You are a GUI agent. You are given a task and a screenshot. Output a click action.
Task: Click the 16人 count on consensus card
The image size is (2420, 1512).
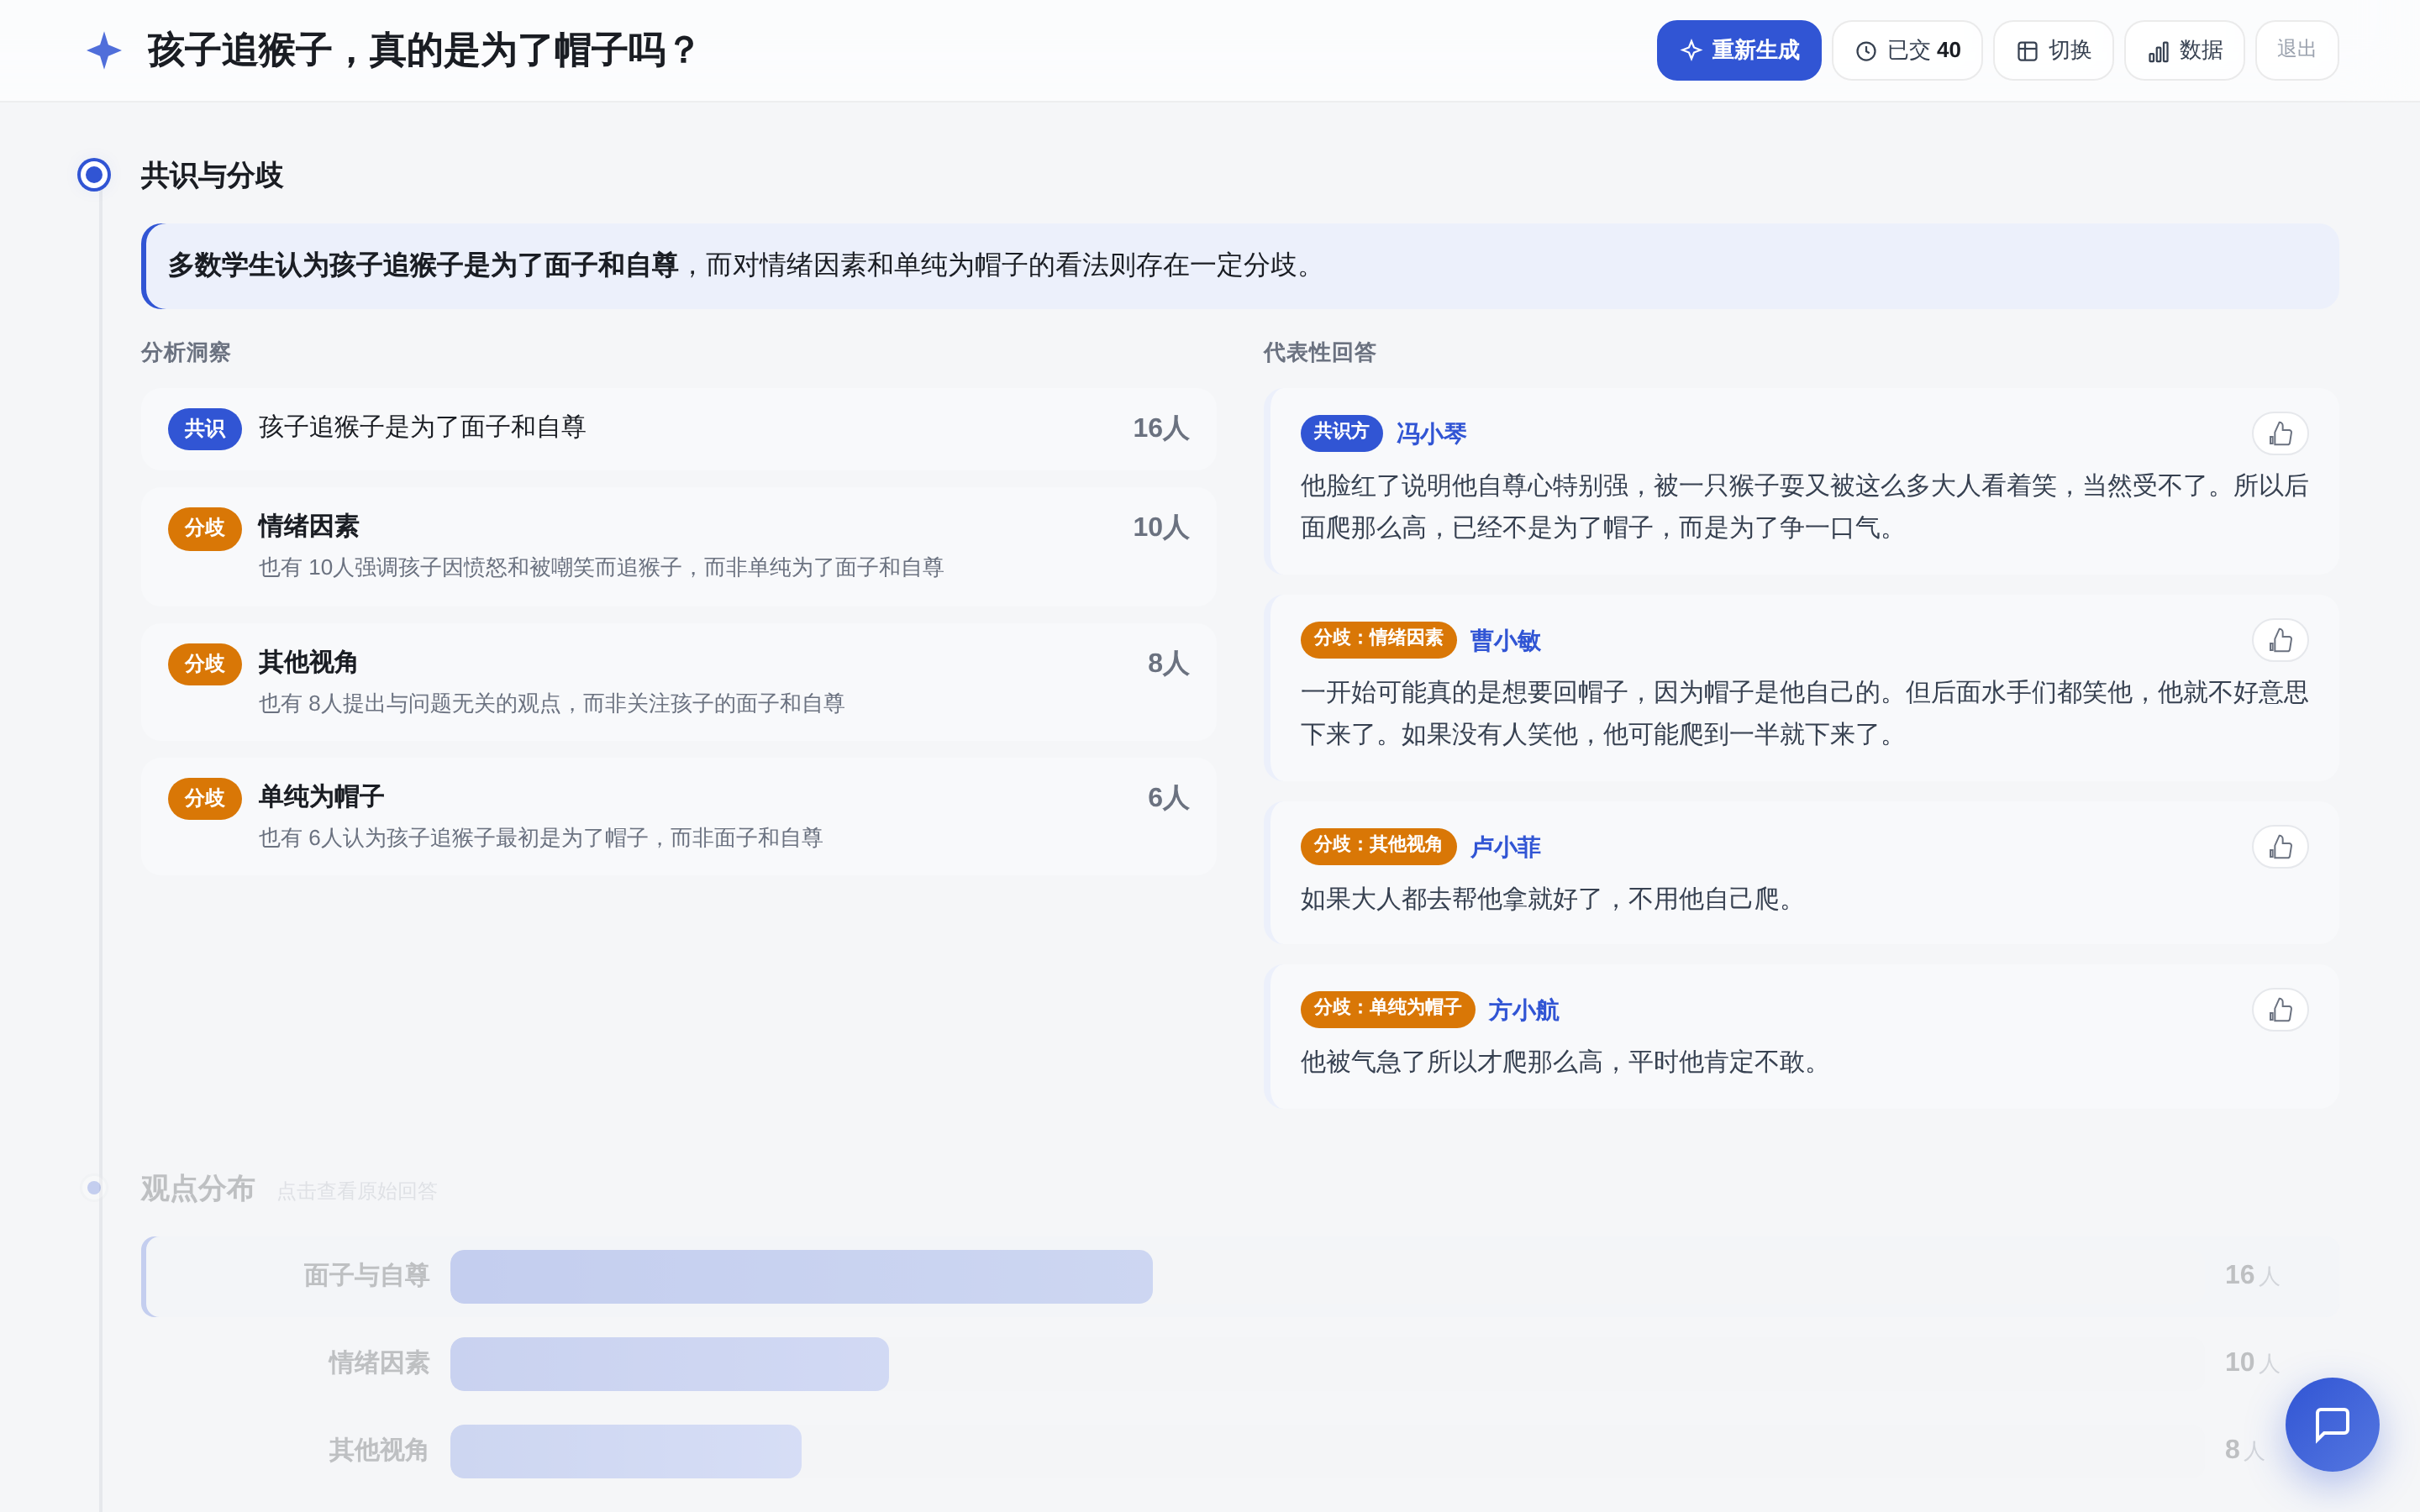[x=1160, y=428]
